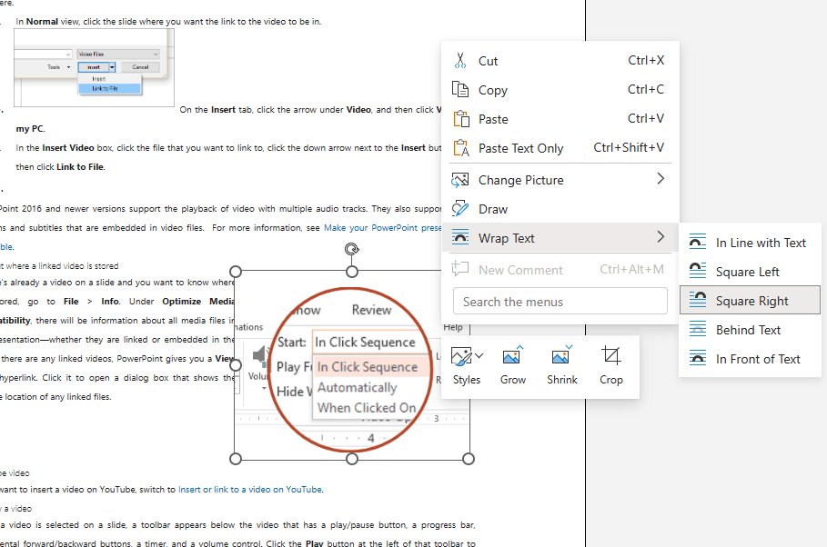Click the Cut scissors icon
The image size is (827, 547).
(x=460, y=61)
